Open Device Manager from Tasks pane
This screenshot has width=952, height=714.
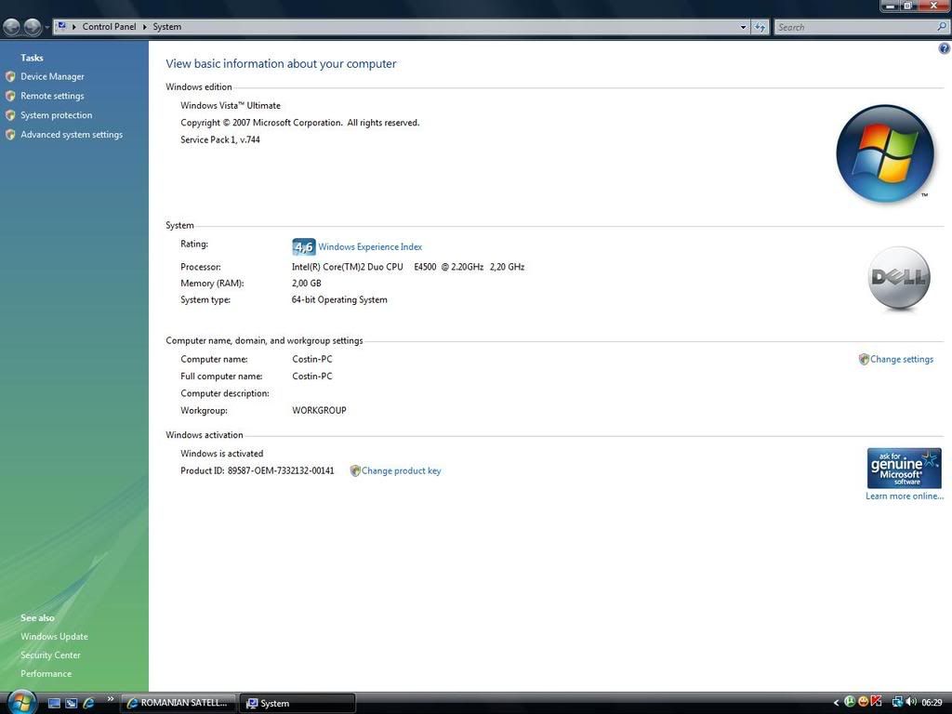[x=52, y=77]
